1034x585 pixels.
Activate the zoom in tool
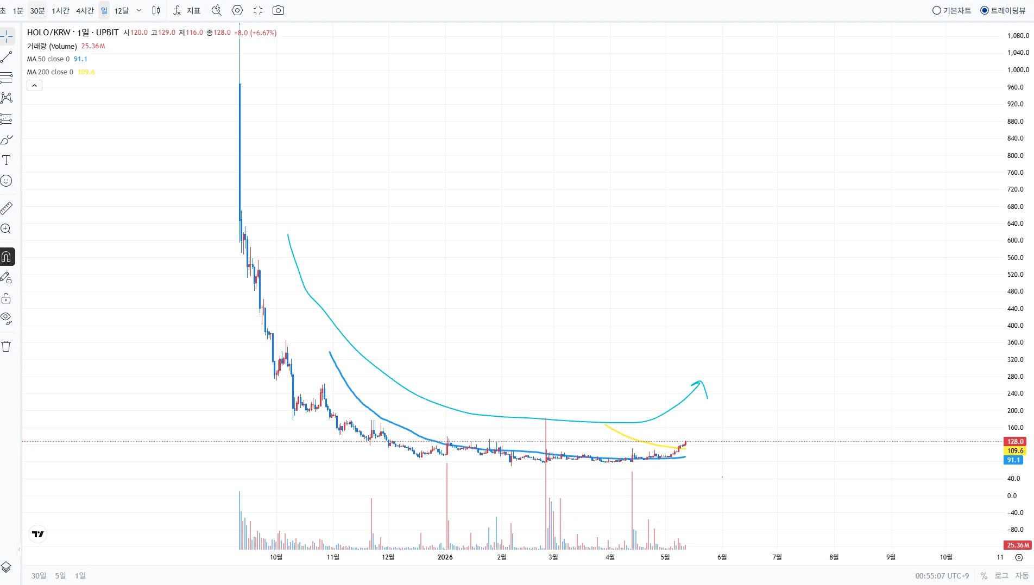tap(7, 229)
